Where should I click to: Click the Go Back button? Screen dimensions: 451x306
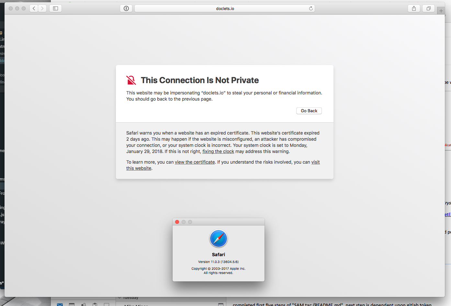pos(309,111)
